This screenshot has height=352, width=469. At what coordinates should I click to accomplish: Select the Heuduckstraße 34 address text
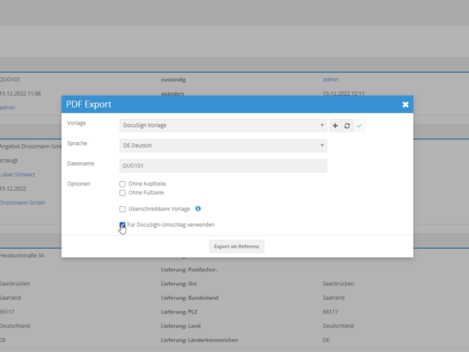22,256
